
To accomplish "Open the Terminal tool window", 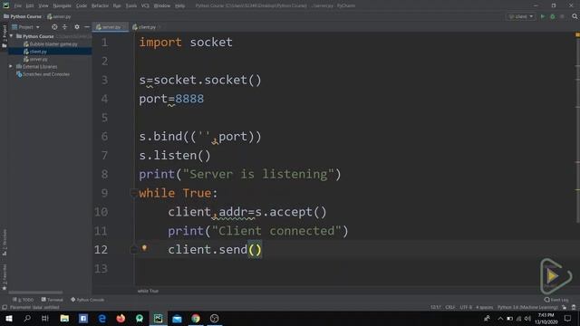I will 53,300.
